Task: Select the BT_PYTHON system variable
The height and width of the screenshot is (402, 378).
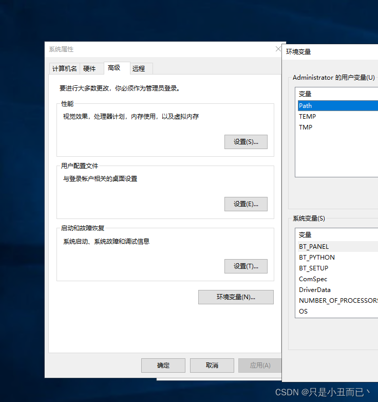Action: [x=338, y=258]
